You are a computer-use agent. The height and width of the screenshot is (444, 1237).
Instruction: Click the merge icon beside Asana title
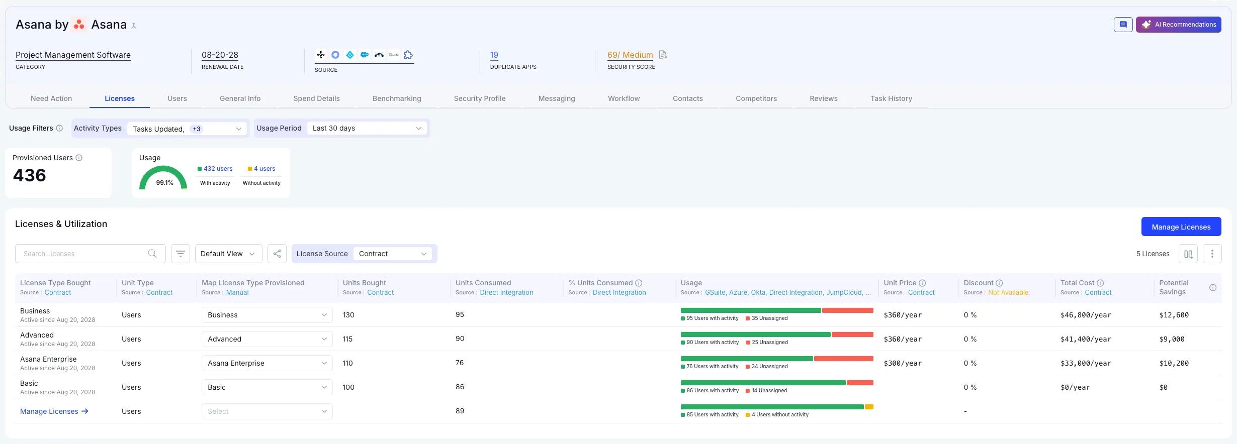134,26
